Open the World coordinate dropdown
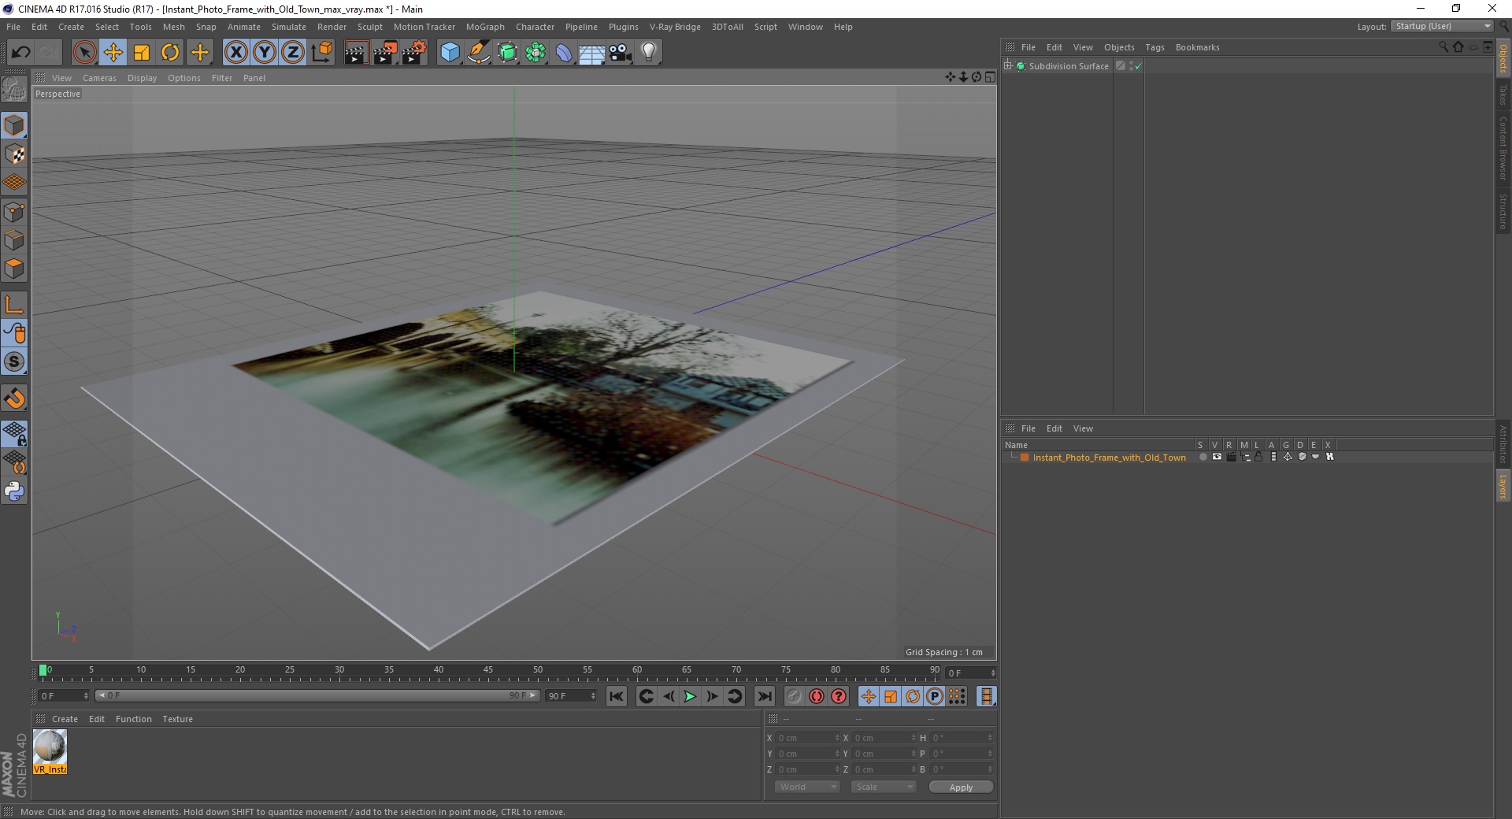This screenshot has width=1512, height=819. click(807, 787)
